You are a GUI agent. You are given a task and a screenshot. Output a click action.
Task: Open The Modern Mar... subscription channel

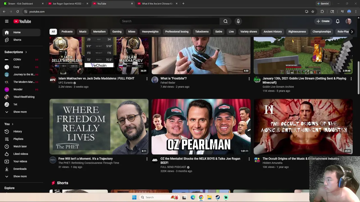pyautogui.click(x=21, y=82)
